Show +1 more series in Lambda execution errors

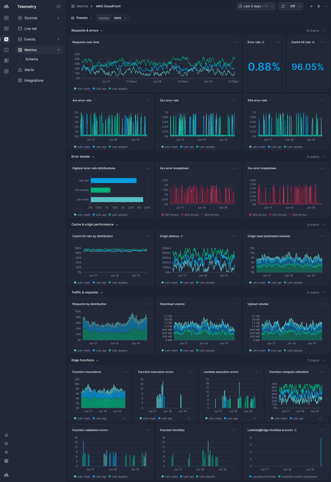click(254, 419)
